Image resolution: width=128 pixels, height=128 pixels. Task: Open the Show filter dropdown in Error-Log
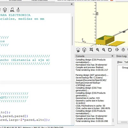[x=126, y=62]
